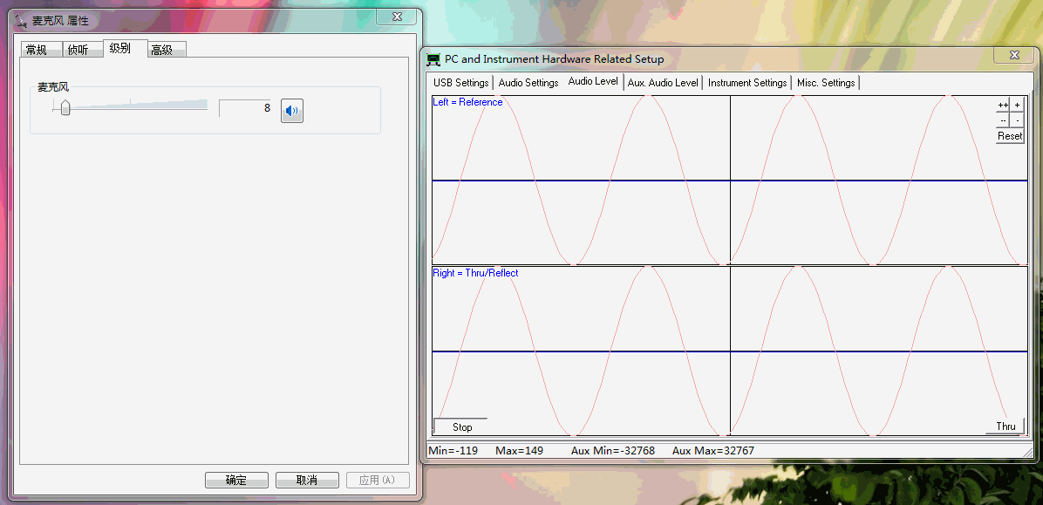
Task: Click the microphone level slider thumb
Action: (x=65, y=107)
